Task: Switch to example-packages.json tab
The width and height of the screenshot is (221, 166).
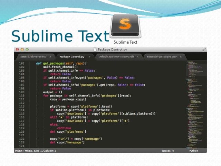Action: point(162,57)
